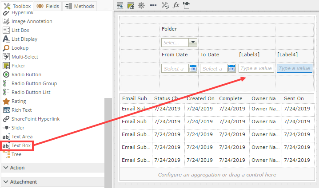Open the Folder dropdown arrow
Viewport: 319px width, 188px height.
[193, 43]
